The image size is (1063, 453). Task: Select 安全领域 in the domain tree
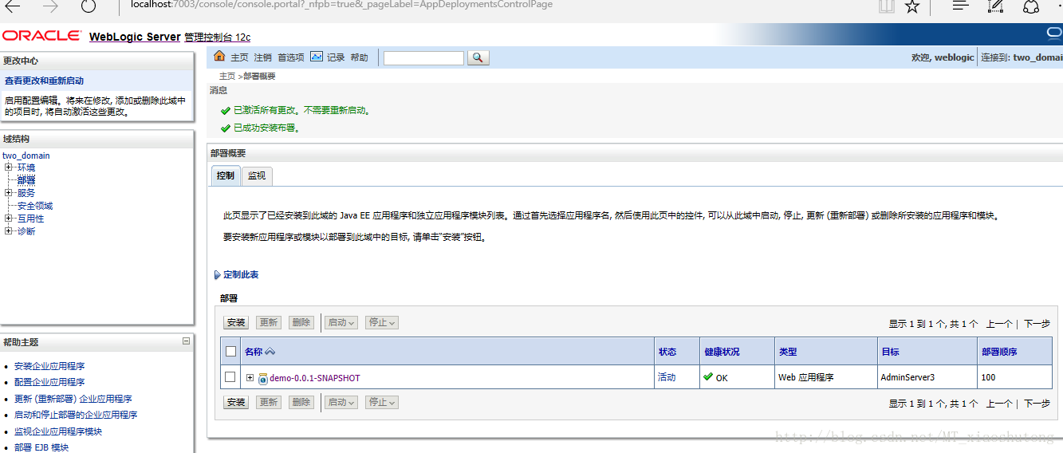[35, 206]
